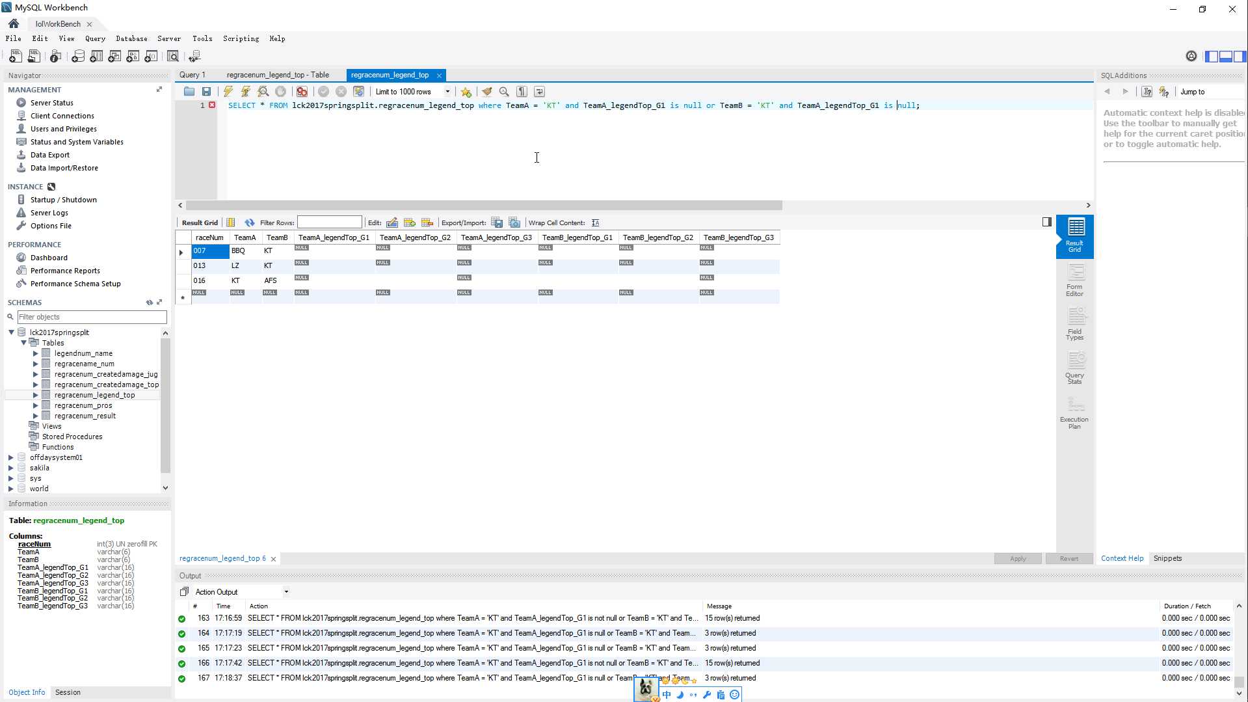
Task: Refresh result grid data
Action: pos(250,223)
